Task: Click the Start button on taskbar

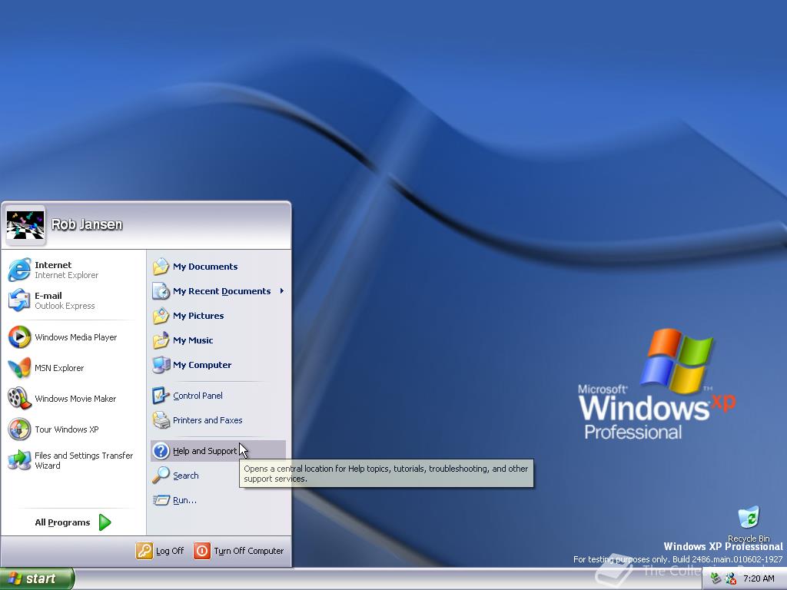Action: click(x=37, y=578)
